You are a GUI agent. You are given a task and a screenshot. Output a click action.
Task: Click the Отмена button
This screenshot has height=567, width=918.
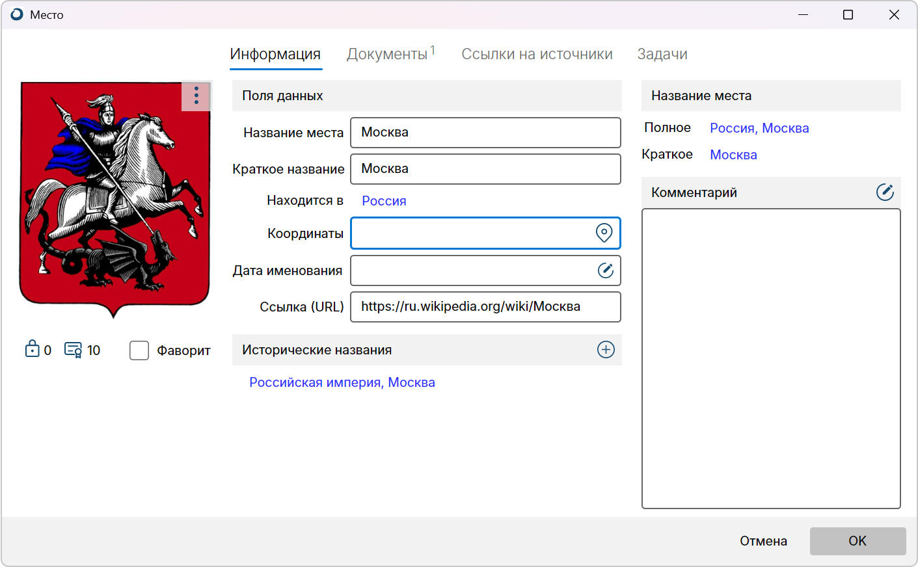tap(763, 541)
